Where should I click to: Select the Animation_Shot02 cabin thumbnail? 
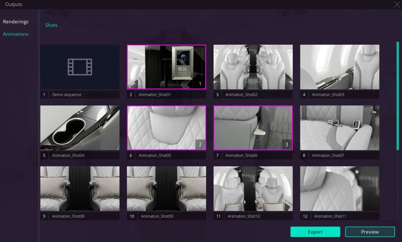pos(253,67)
